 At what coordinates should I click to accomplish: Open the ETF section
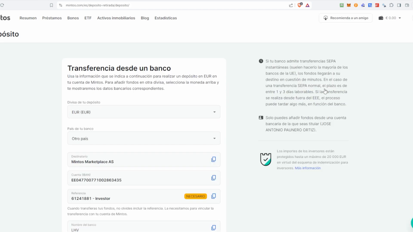pyautogui.click(x=88, y=18)
